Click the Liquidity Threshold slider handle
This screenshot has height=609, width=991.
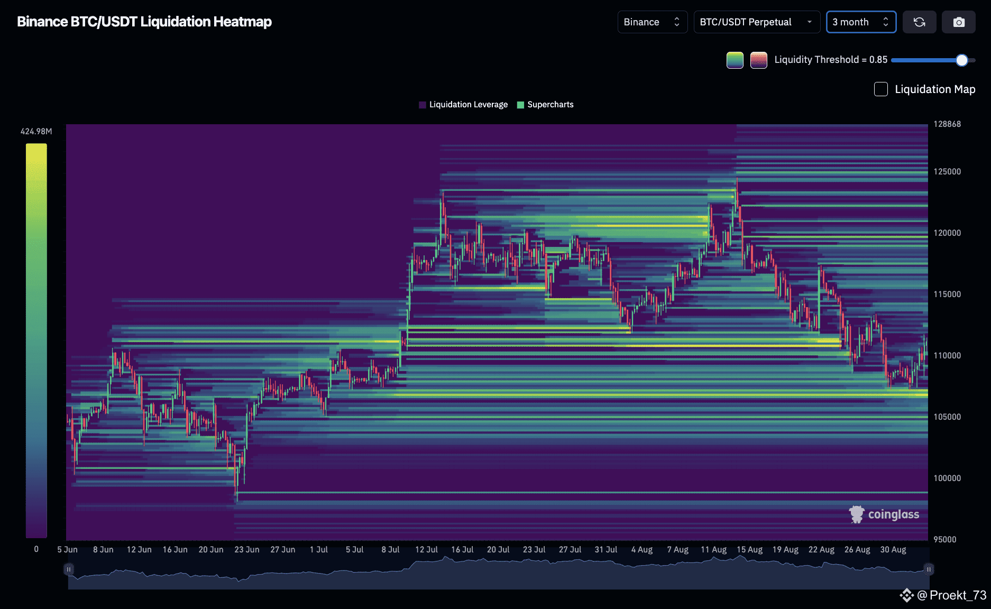[962, 60]
